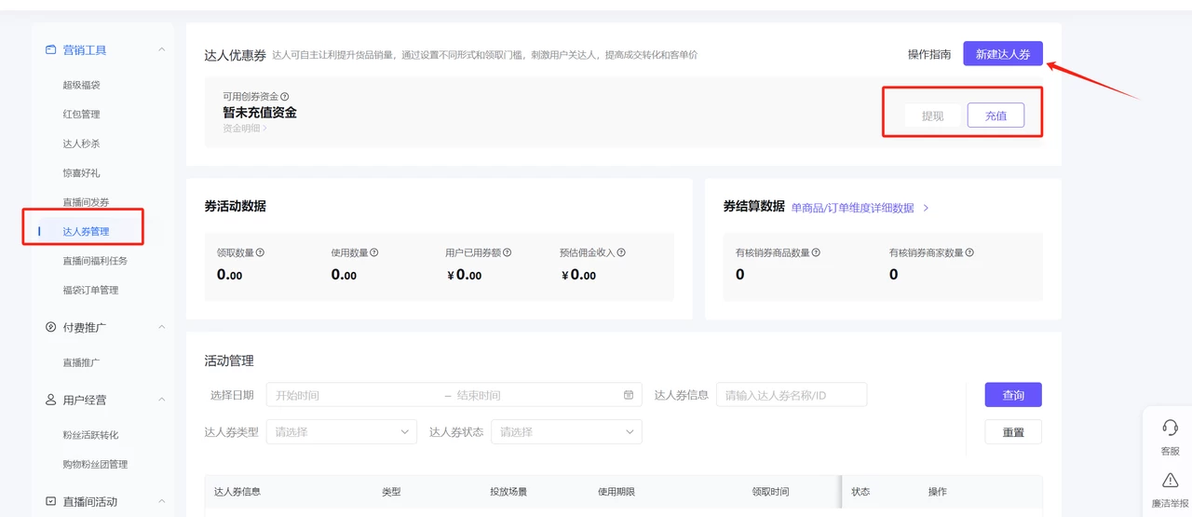Open 单商品/订单维度详细数据 link
This screenshot has height=517, width=1192.
point(852,208)
